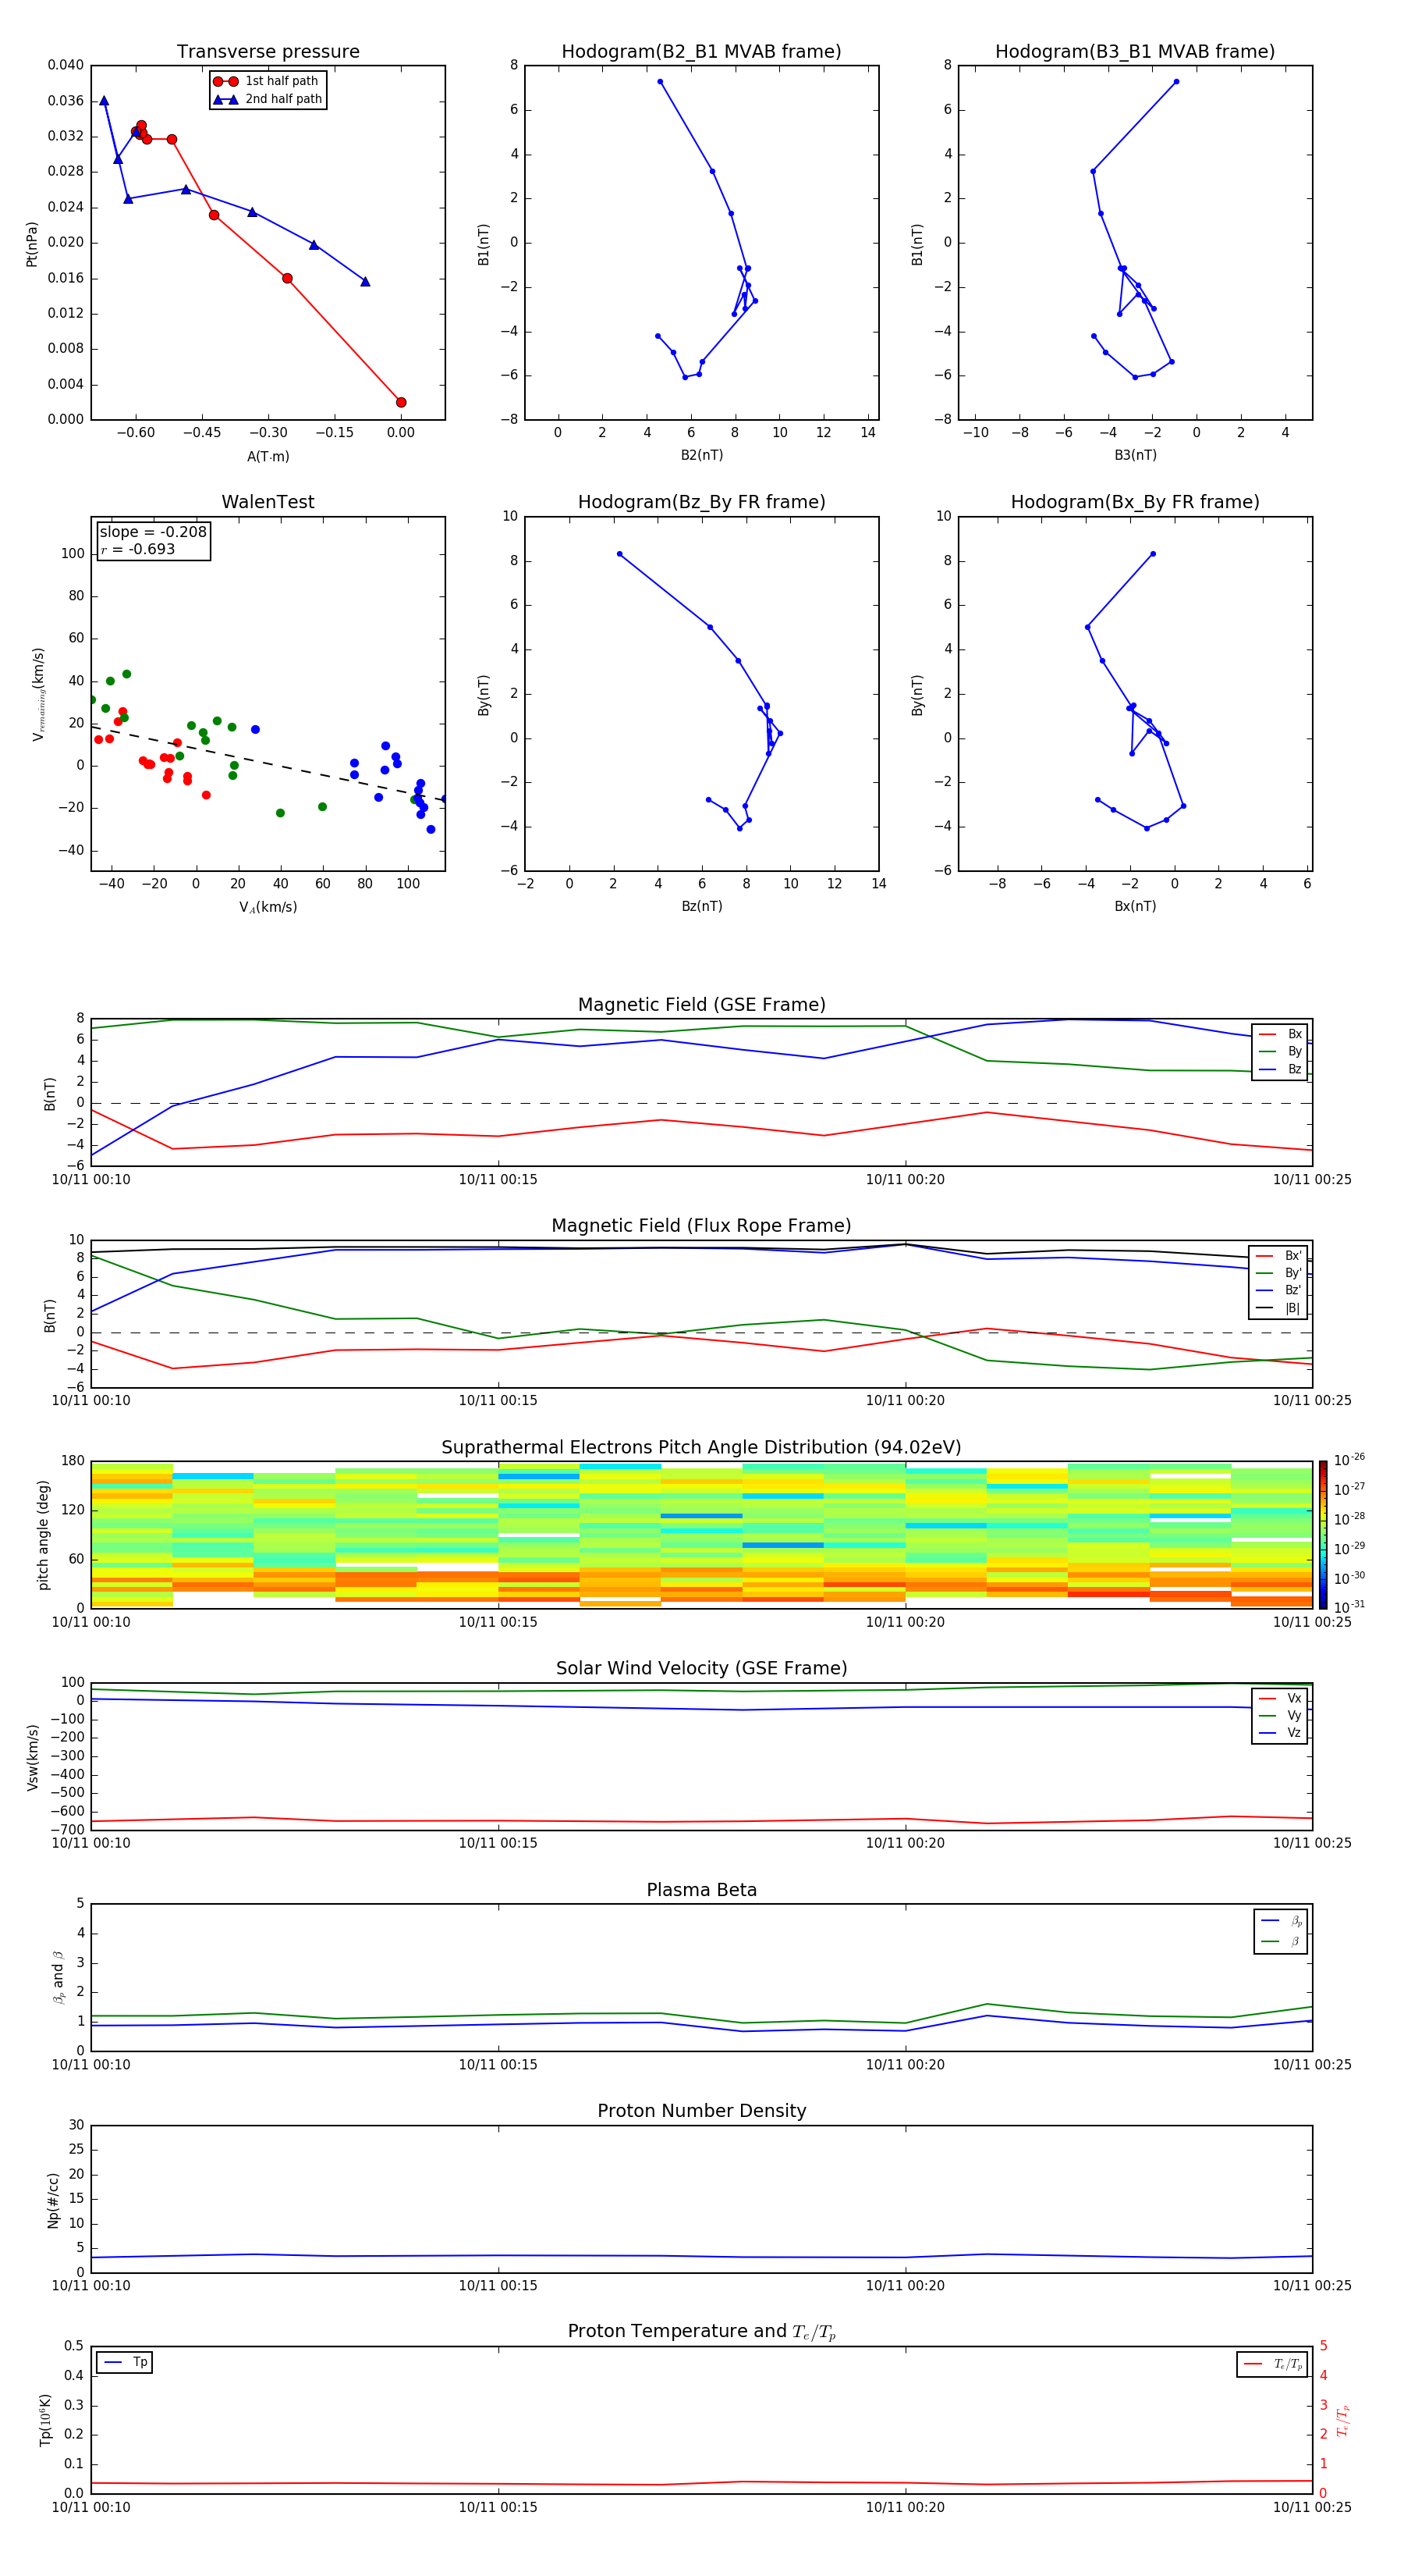Click the 'Bz(nT)' x-axis label

(x=701, y=906)
